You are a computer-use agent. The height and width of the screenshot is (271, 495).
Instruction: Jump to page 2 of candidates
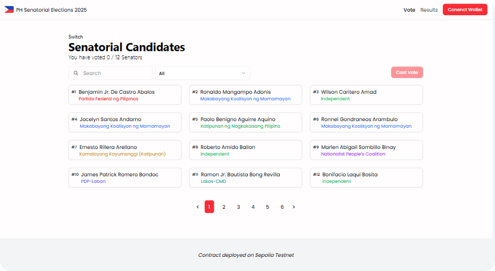[x=224, y=207]
